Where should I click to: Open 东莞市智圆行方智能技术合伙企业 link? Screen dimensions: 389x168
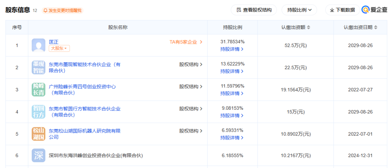coord(85,112)
